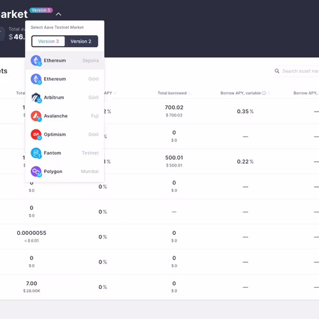Select Arbitrum Görli market
Image resolution: width=319 pixels, height=319 pixels.
coord(64,98)
